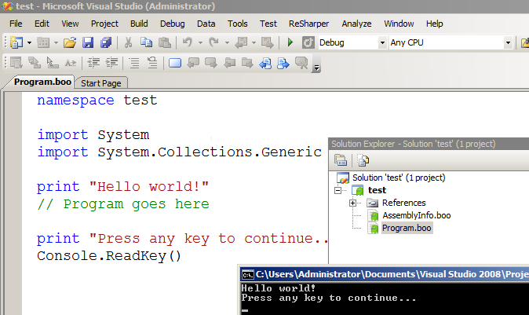
Task: Click the Save floppy disk icon
Action: point(88,42)
